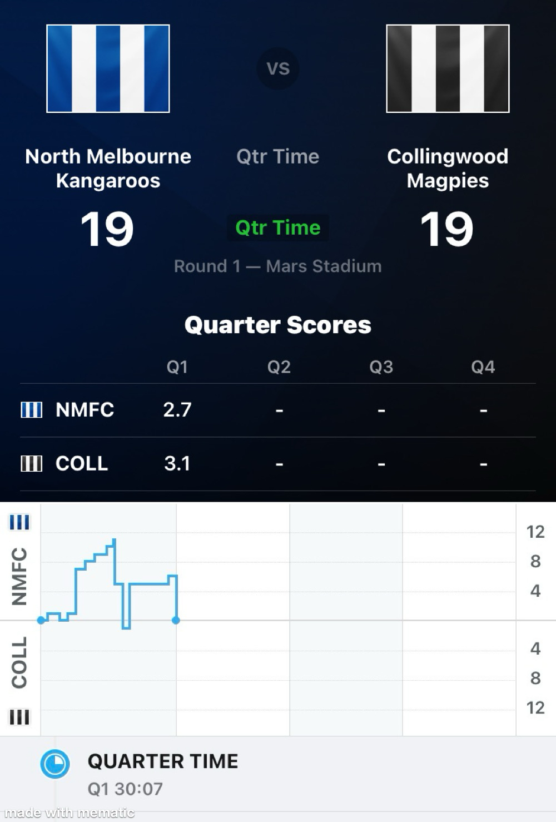Tap the Round 1 — Mars Stadium text
This screenshot has width=556, height=822.
tap(278, 266)
